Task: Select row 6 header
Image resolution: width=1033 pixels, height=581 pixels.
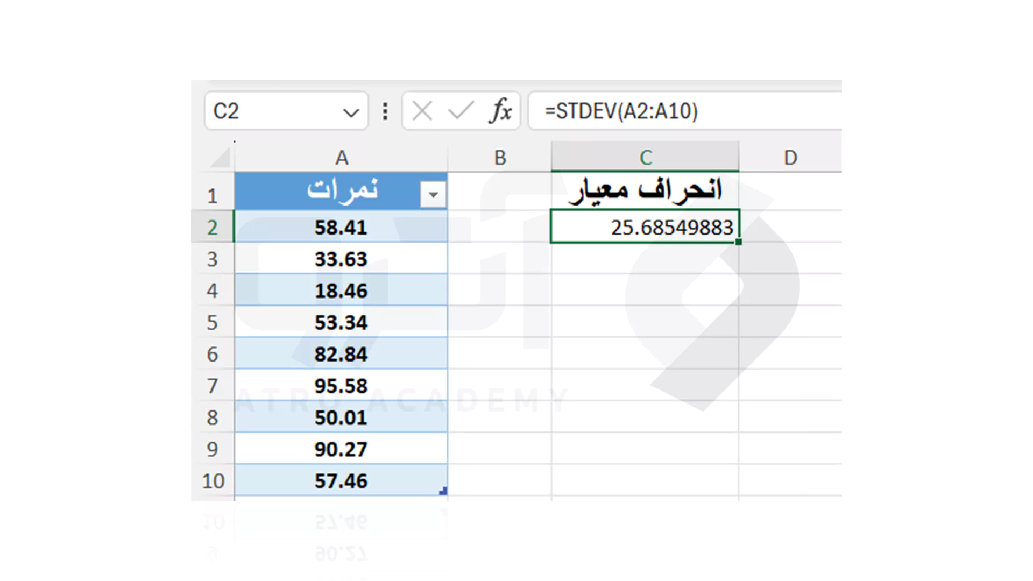Action: [213, 354]
